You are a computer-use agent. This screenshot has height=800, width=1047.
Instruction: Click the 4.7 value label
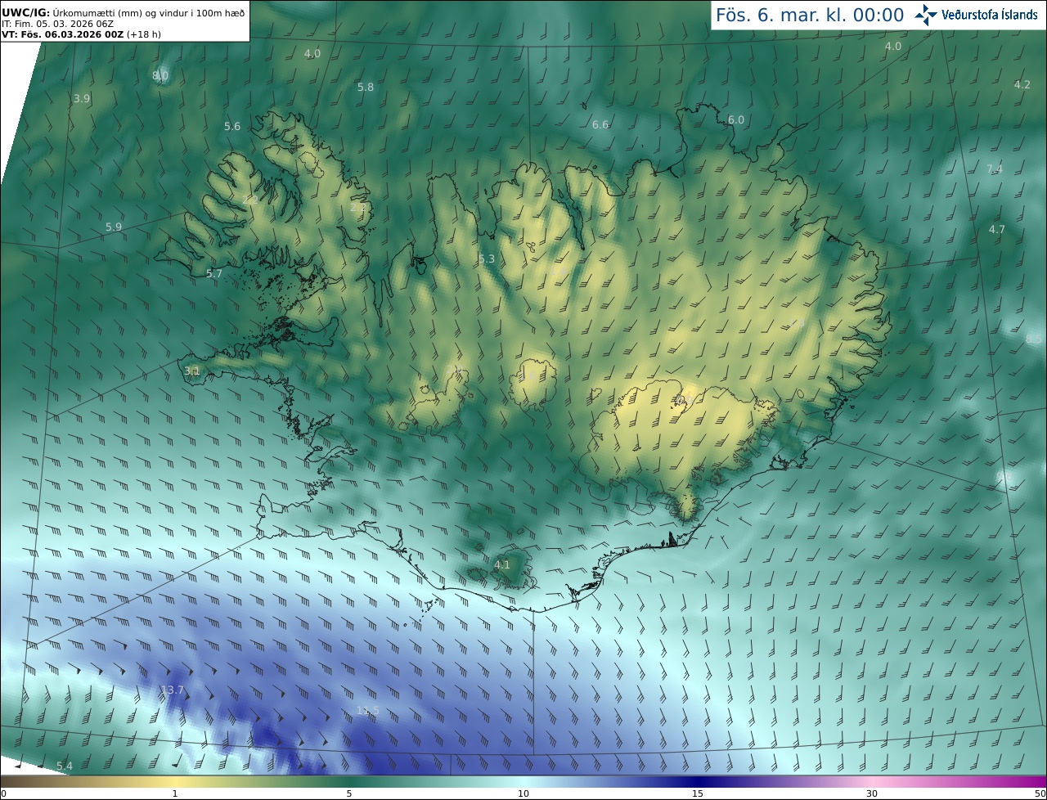[997, 229]
